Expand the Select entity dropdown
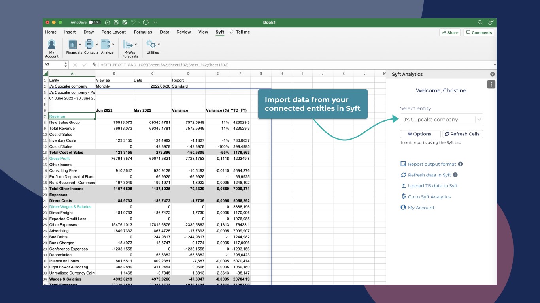 pos(479,120)
